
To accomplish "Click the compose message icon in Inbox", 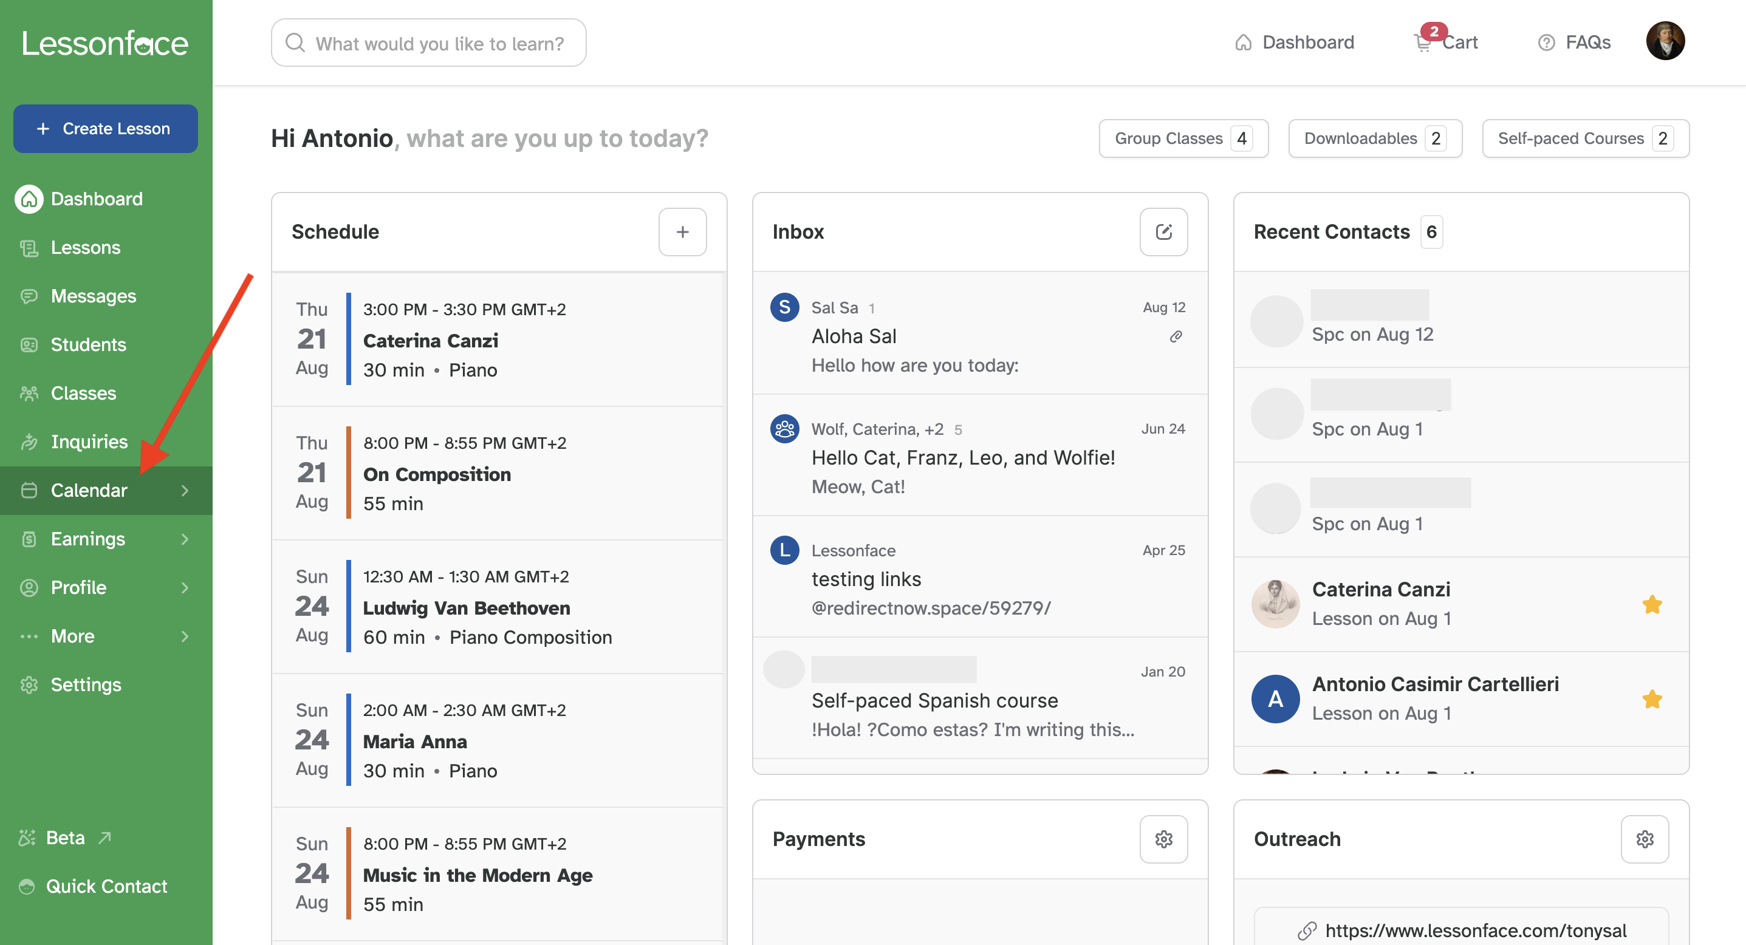I will [x=1163, y=231].
